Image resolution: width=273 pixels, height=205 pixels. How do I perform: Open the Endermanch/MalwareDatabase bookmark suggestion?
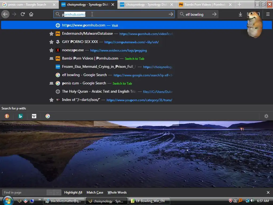[x=136, y=34]
